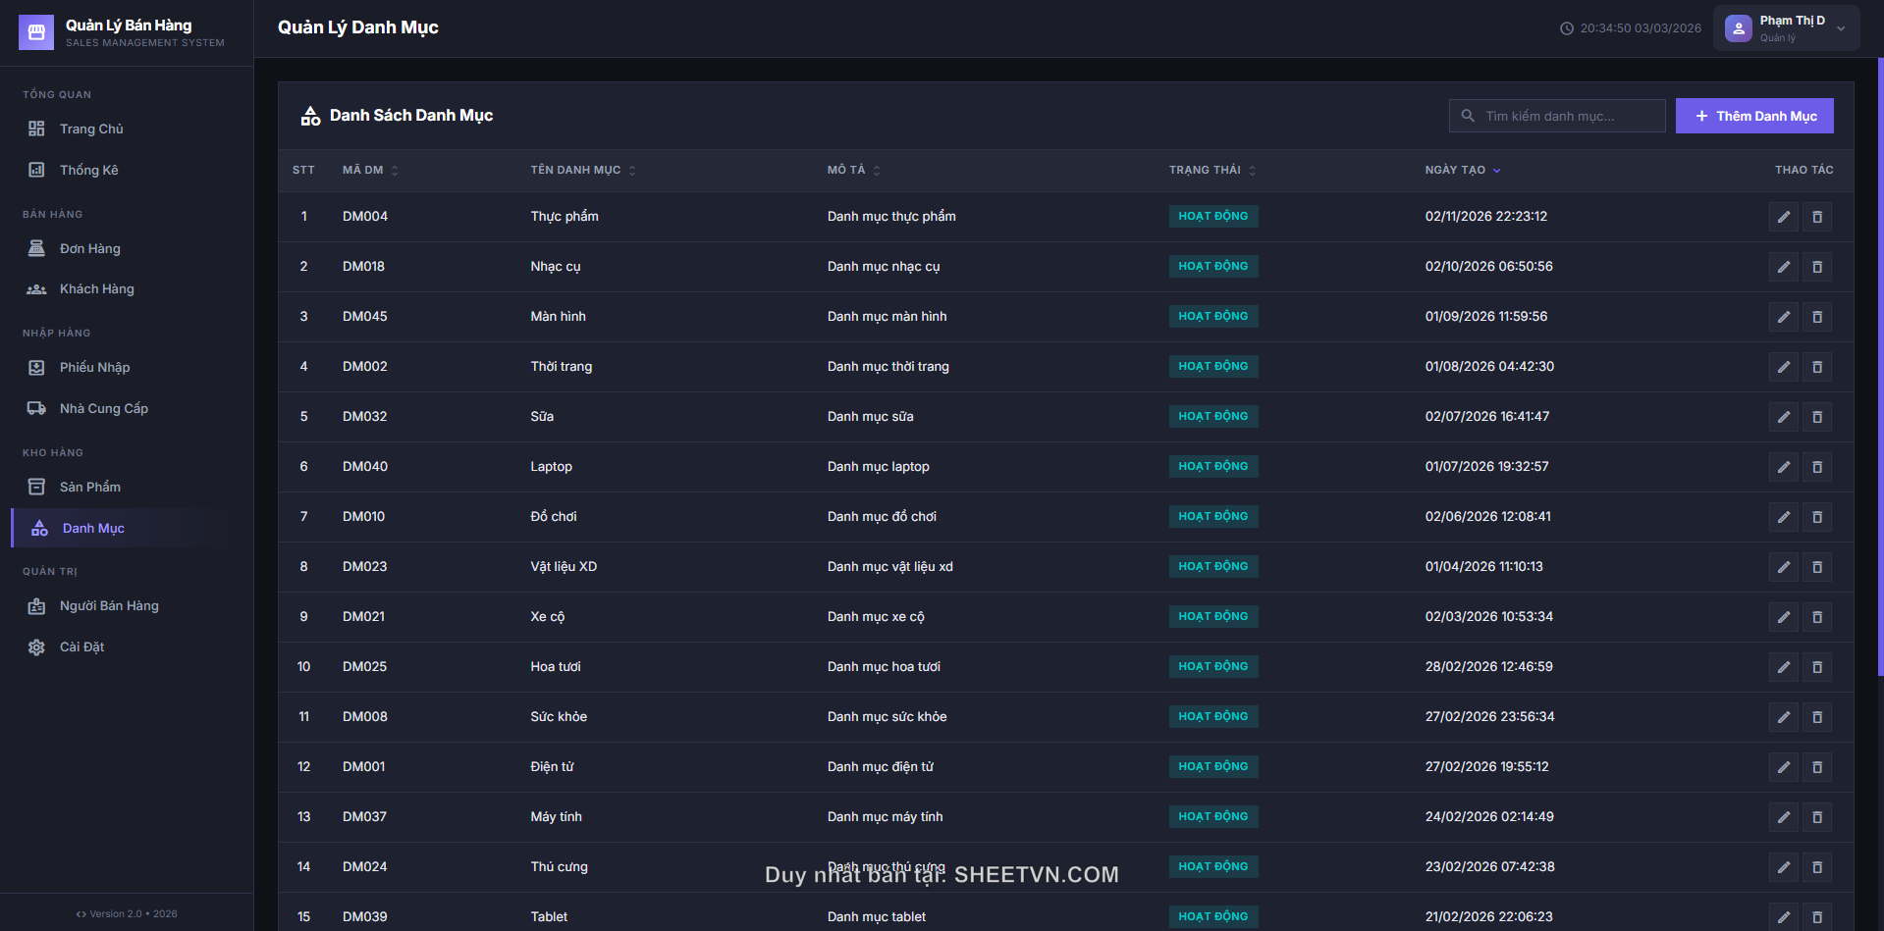Click the user avatar icon for Phạm Thị D

coord(1738,28)
